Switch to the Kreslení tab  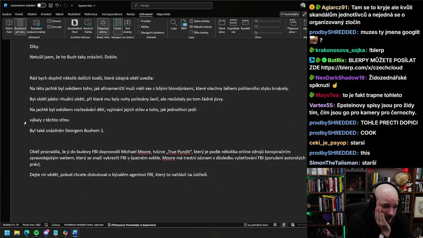click(46, 14)
